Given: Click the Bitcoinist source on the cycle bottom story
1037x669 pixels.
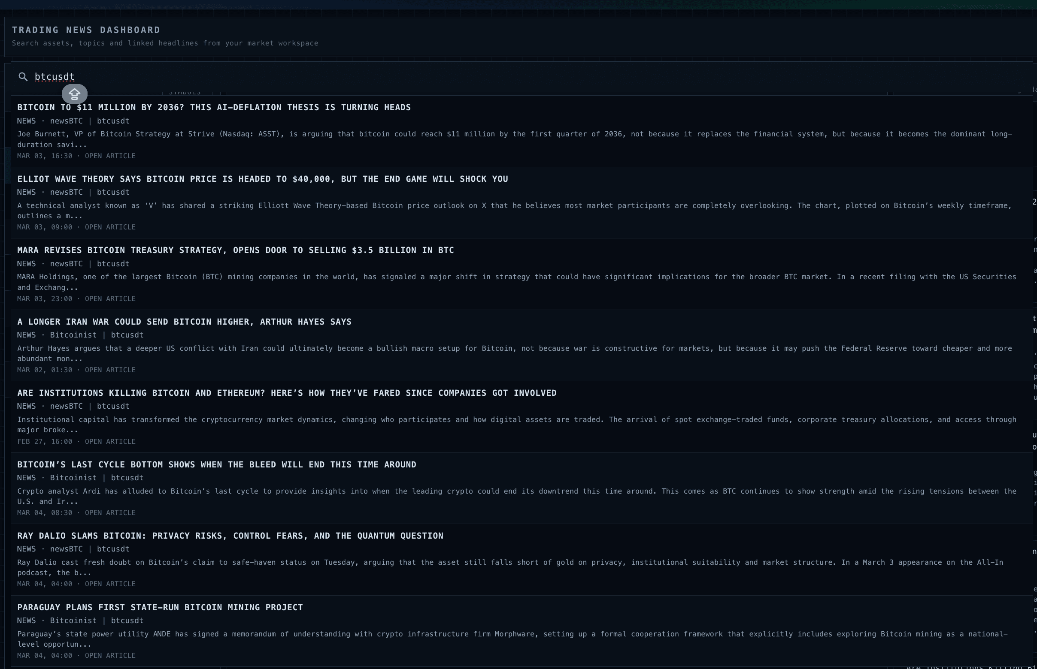Looking at the screenshot, I should pos(73,477).
